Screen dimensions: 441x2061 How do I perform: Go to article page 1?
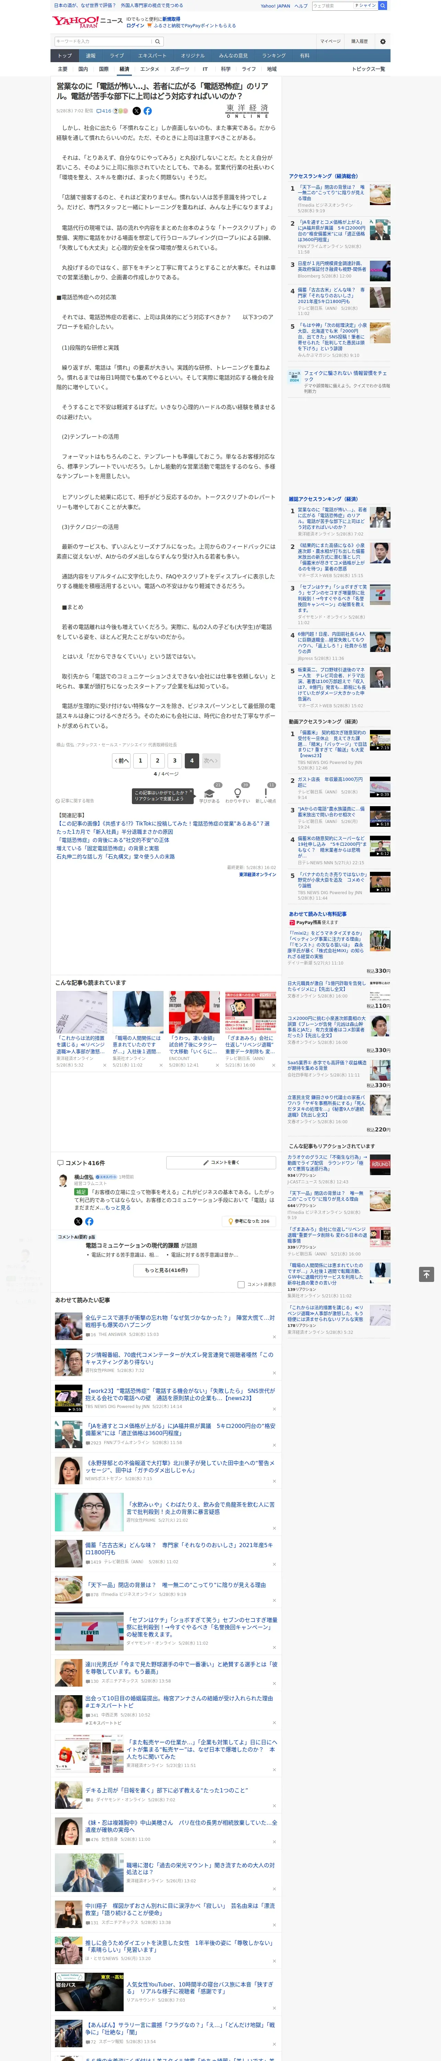[x=141, y=761]
